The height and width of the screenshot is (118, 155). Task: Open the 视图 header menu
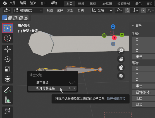pos(50,10)
